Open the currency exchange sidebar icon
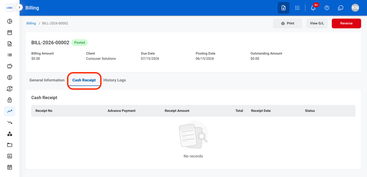Image resolution: width=367 pixels, height=177 pixels. pyautogui.click(x=10, y=89)
